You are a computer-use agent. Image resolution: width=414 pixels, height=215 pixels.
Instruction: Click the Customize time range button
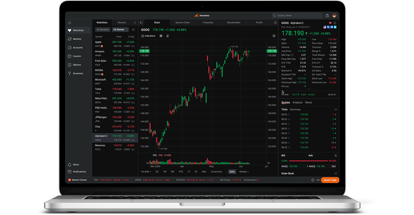[x=216, y=172]
